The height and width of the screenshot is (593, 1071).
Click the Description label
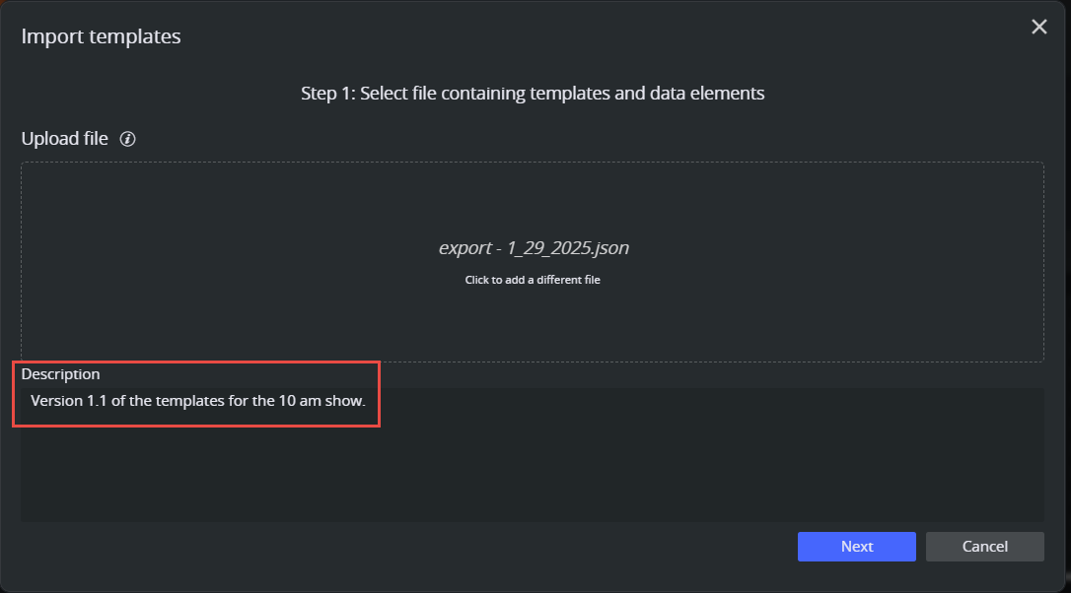tap(60, 374)
